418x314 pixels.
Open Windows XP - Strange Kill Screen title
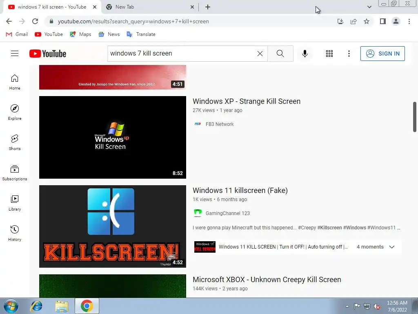(x=247, y=101)
